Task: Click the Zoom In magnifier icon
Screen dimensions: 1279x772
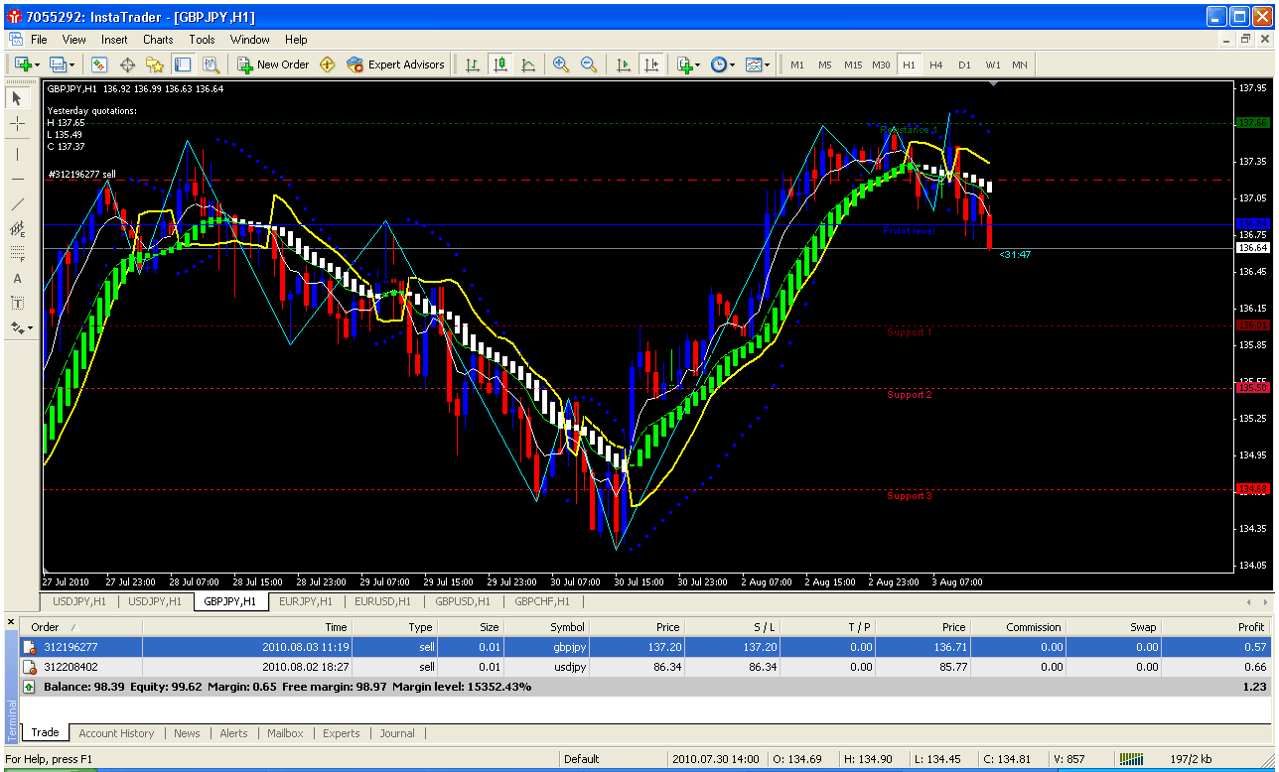Action: click(x=561, y=64)
